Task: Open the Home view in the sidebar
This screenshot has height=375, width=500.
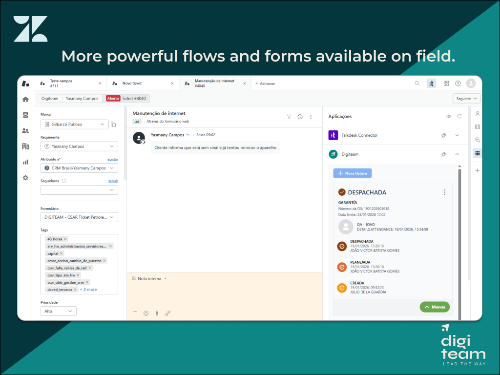Action: 25,99
